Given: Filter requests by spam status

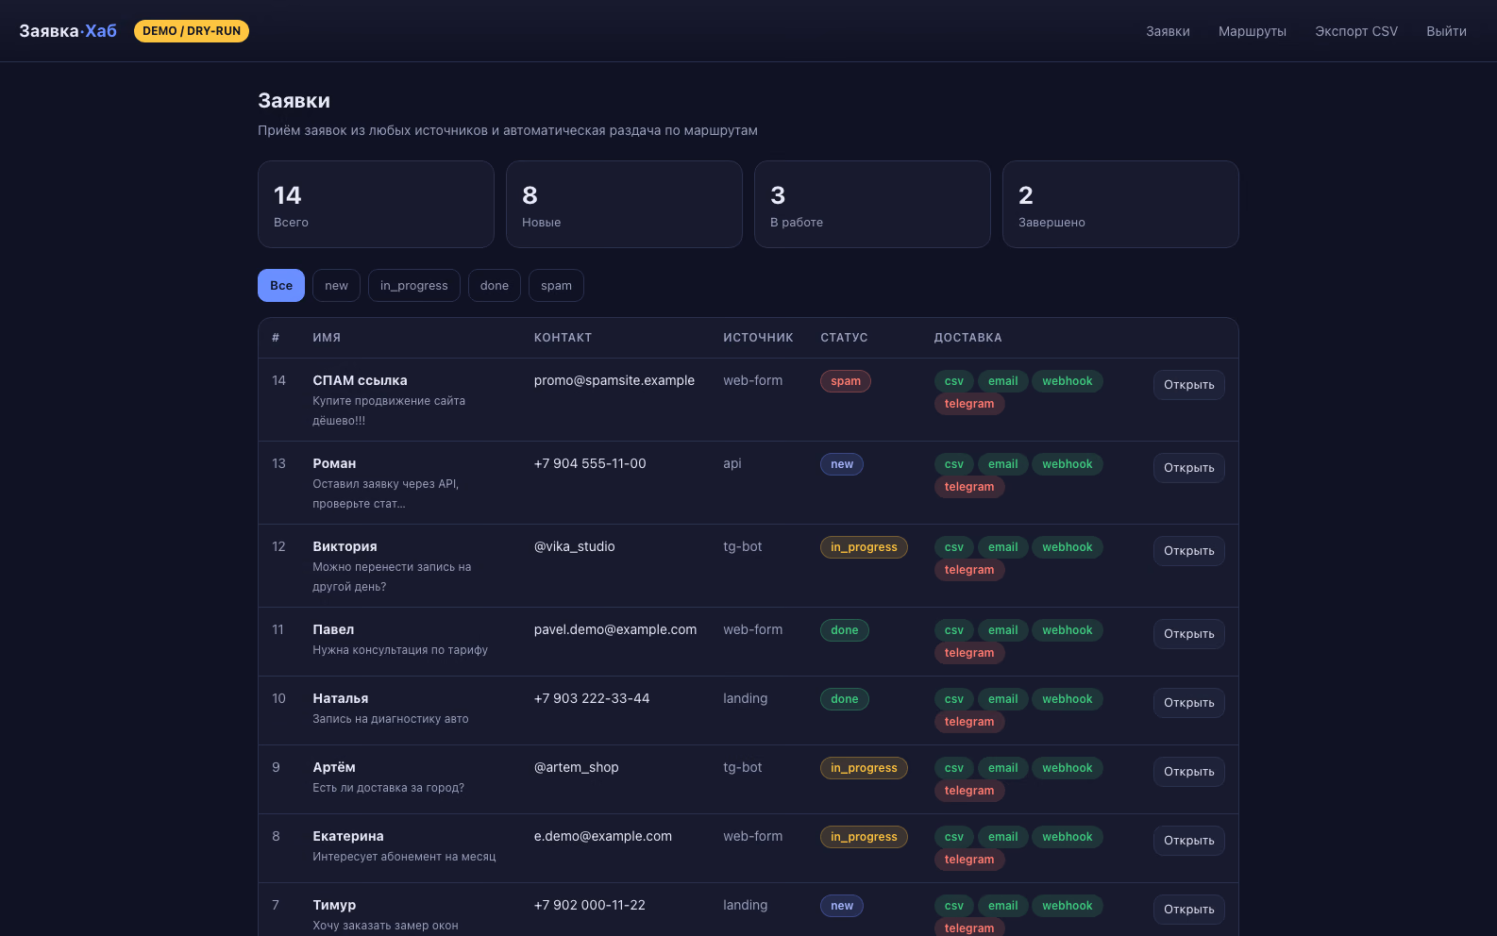Looking at the screenshot, I should (556, 286).
